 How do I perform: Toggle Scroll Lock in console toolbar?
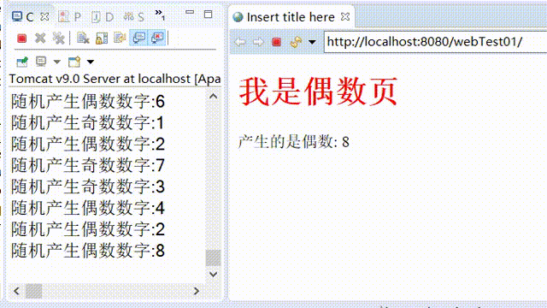102,38
